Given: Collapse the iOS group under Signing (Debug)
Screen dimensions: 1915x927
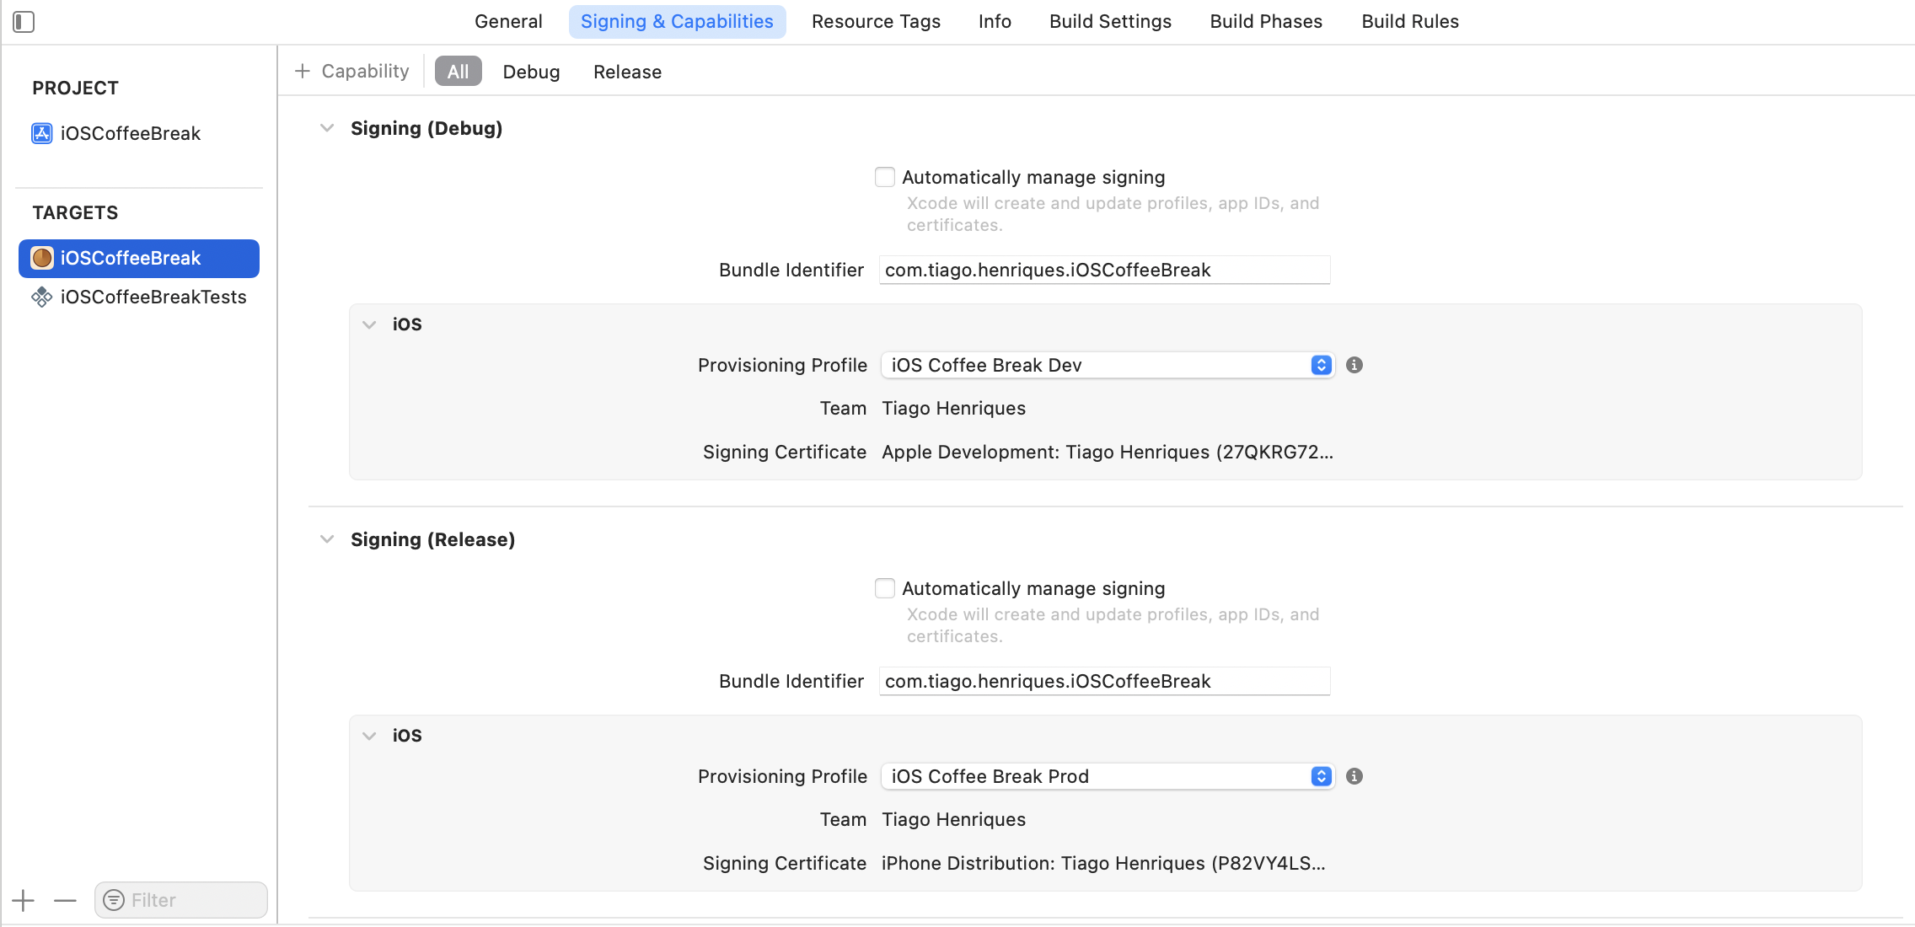Looking at the screenshot, I should (x=369, y=324).
